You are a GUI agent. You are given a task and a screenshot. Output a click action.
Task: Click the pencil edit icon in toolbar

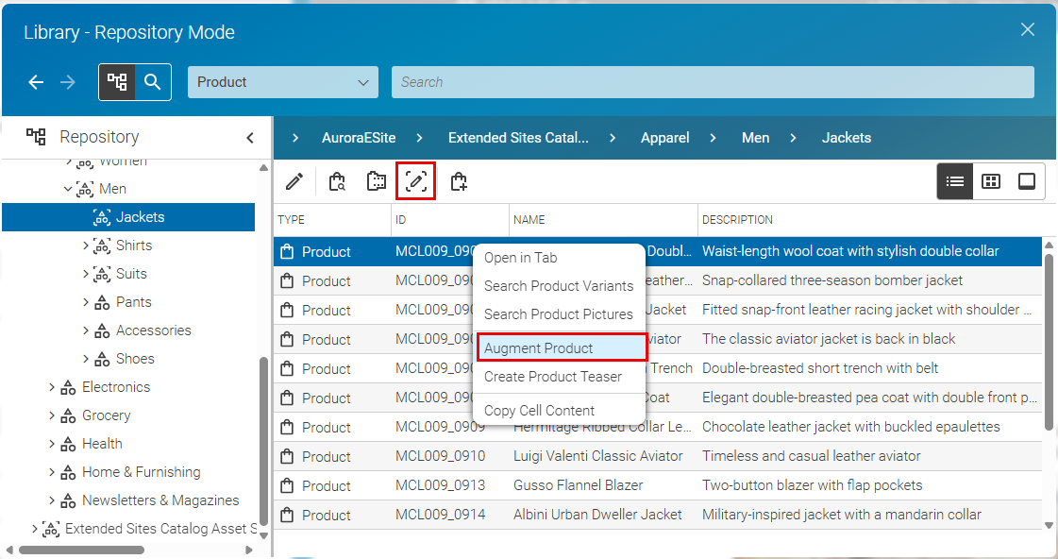tap(294, 181)
